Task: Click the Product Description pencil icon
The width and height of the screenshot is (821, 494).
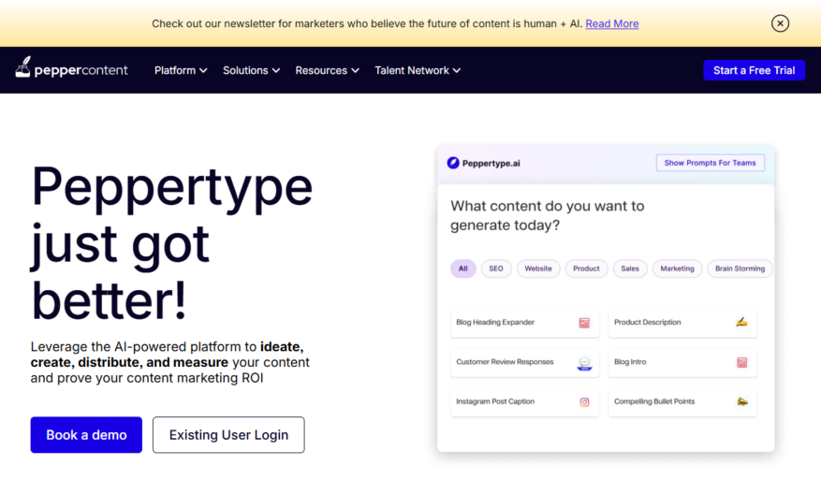Action: pyautogui.click(x=741, y=323)
